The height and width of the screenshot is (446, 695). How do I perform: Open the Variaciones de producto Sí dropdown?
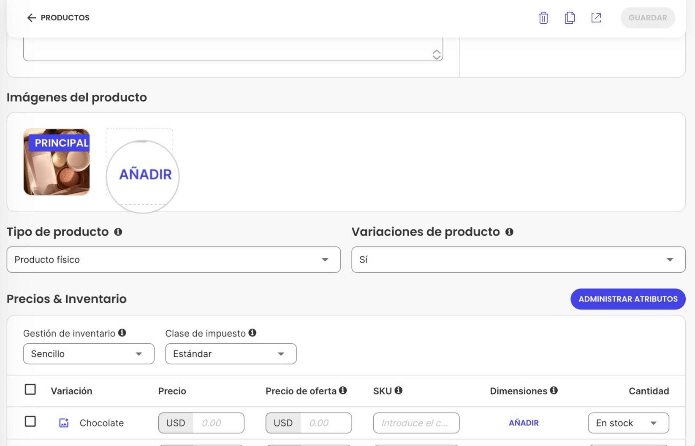[x=518, y=260]
